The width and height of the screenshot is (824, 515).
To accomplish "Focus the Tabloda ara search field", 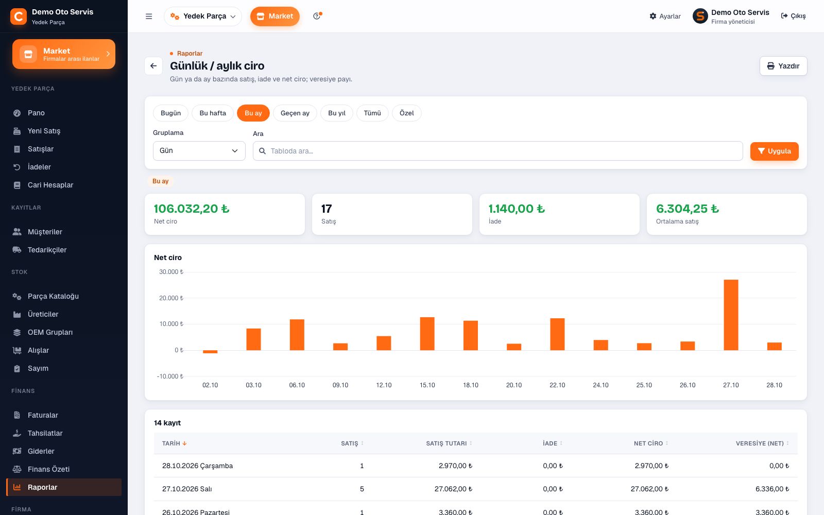I will [x=497, y=151].
